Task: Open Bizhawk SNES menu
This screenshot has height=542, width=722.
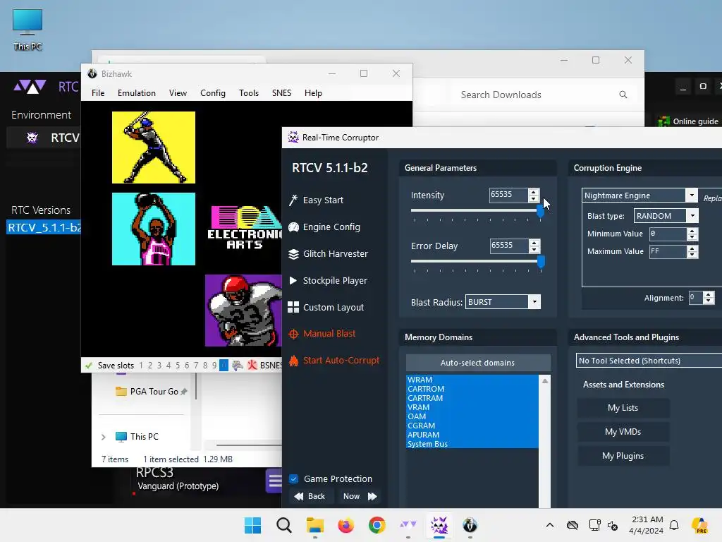Action: pyautogui.click(x=281, y=93)
